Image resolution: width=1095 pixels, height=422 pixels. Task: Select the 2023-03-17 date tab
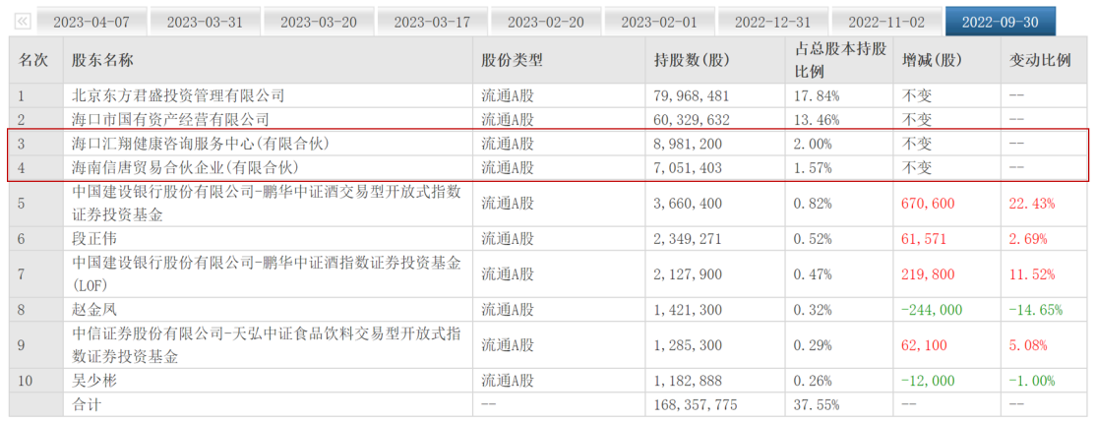(x=432, y=22)
